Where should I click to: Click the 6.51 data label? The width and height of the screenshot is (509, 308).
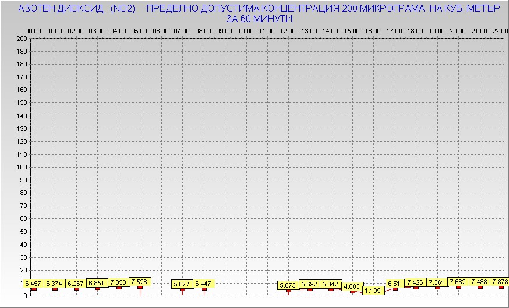click(394, 284)
